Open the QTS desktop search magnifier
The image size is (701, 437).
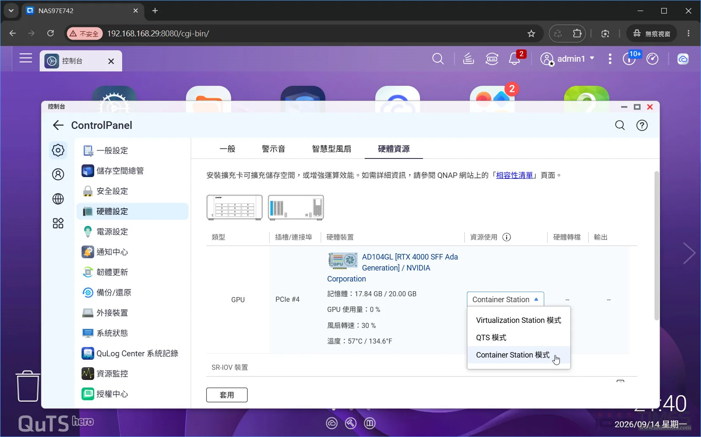pyautogui.click(x=438, y=59)
